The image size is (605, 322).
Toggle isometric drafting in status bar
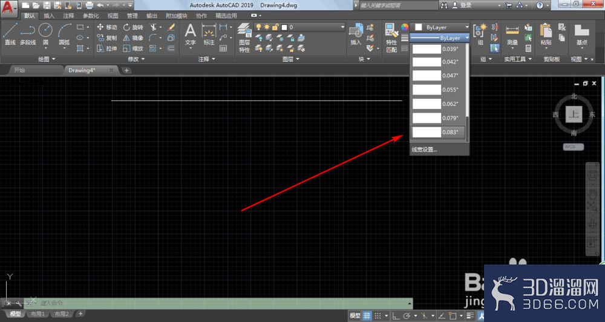(423, 315)
